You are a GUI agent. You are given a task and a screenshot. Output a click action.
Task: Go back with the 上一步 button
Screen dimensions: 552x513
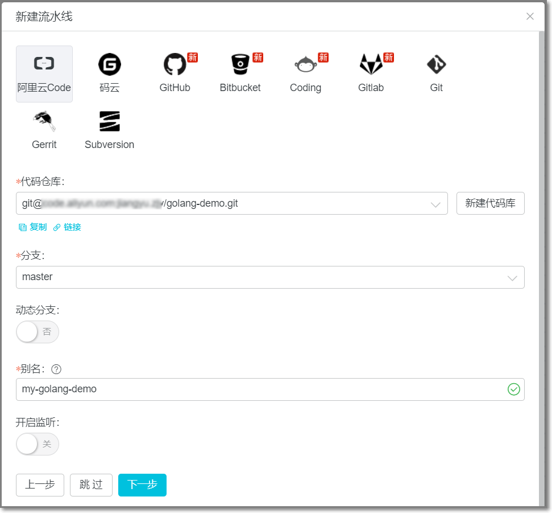tap(40, 485)
